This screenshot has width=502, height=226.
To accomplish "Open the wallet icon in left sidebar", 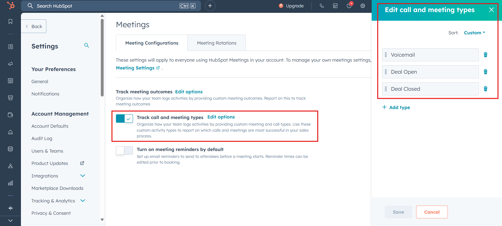I will (10, 115).
